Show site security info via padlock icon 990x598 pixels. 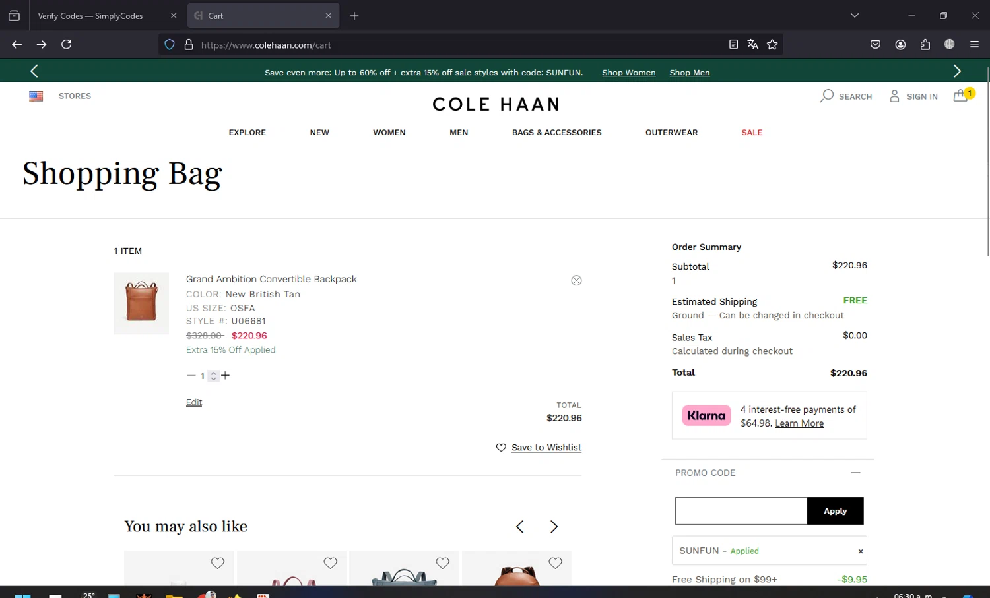click(x=189, y=45)
